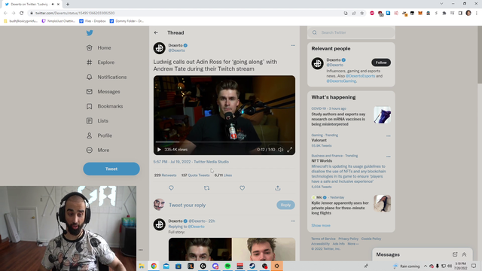Click the Chrome address bar
Viewport: 482px width, 271px height.
pos(185,14)
